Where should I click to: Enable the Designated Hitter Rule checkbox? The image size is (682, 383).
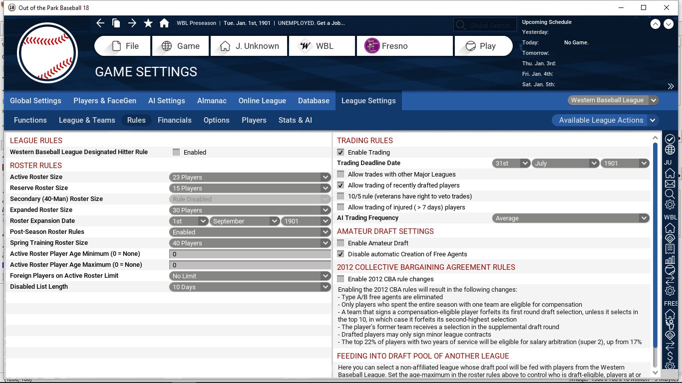(x=176, y=153)
